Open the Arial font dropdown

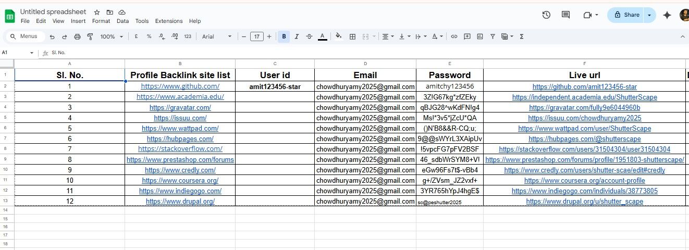pyautogui.click(x=216, y=36)
